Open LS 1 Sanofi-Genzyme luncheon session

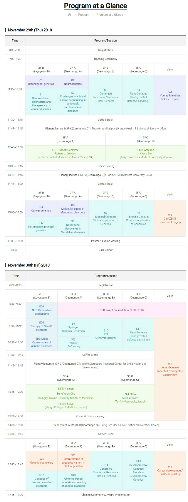tap(66, 154)
